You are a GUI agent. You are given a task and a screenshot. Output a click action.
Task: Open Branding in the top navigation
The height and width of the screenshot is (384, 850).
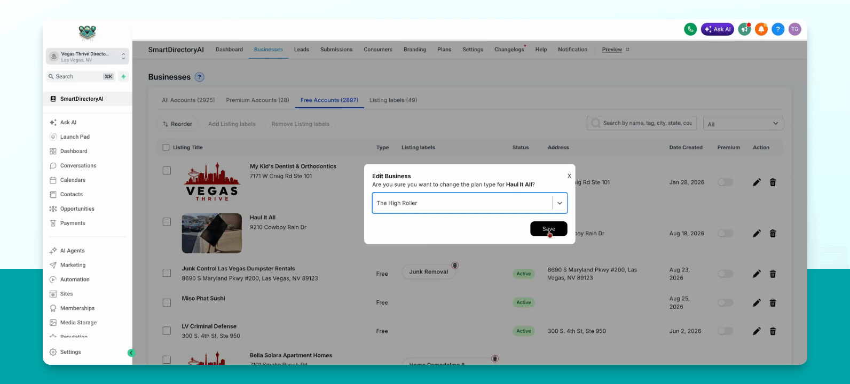pos(415,50)
